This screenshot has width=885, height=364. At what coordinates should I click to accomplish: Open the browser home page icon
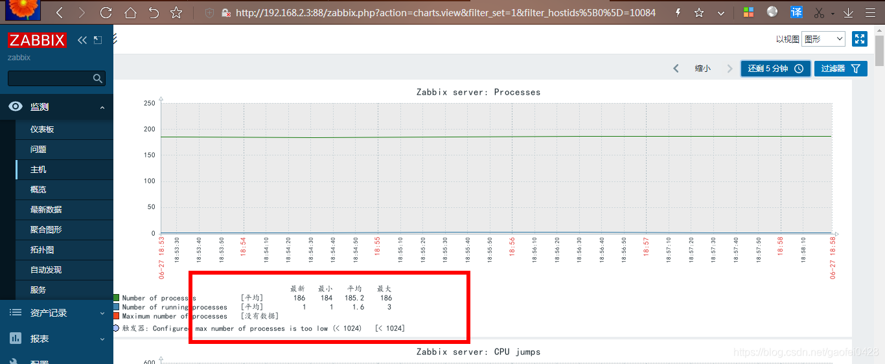pyautogui.click(x=130, y=12)
